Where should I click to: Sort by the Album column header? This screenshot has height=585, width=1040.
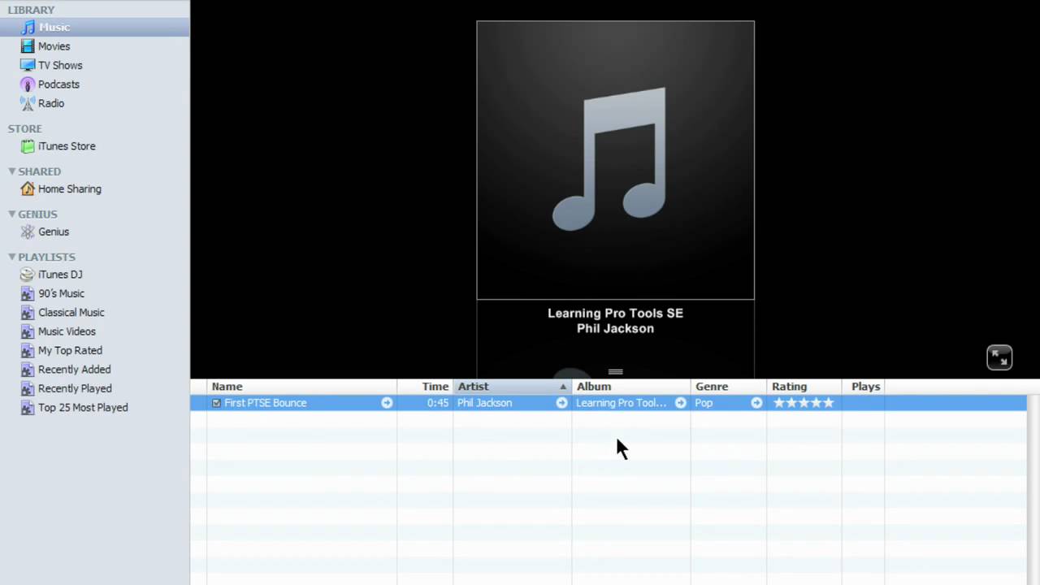(631, 387)
